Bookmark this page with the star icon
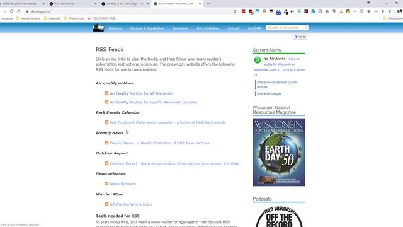The image size is (403, 227). tap(234, 11)
